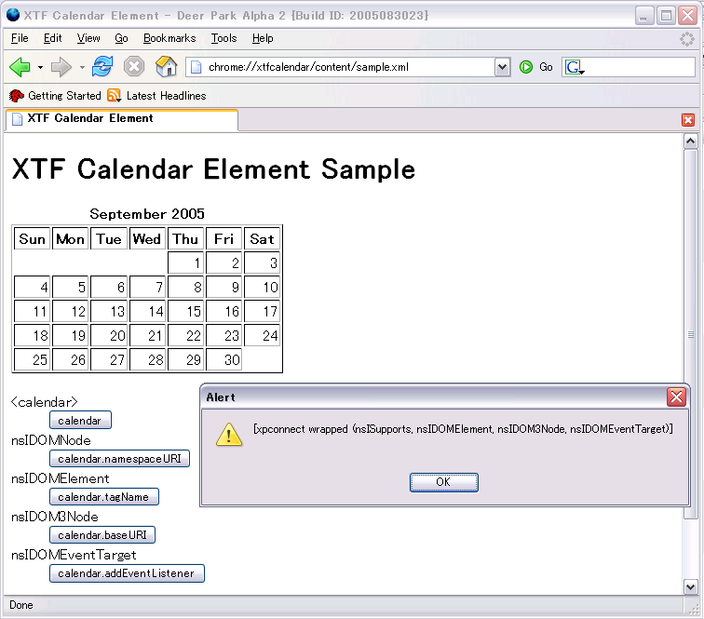
Task: Click the scroll down arrow
Action: (690, 586)
